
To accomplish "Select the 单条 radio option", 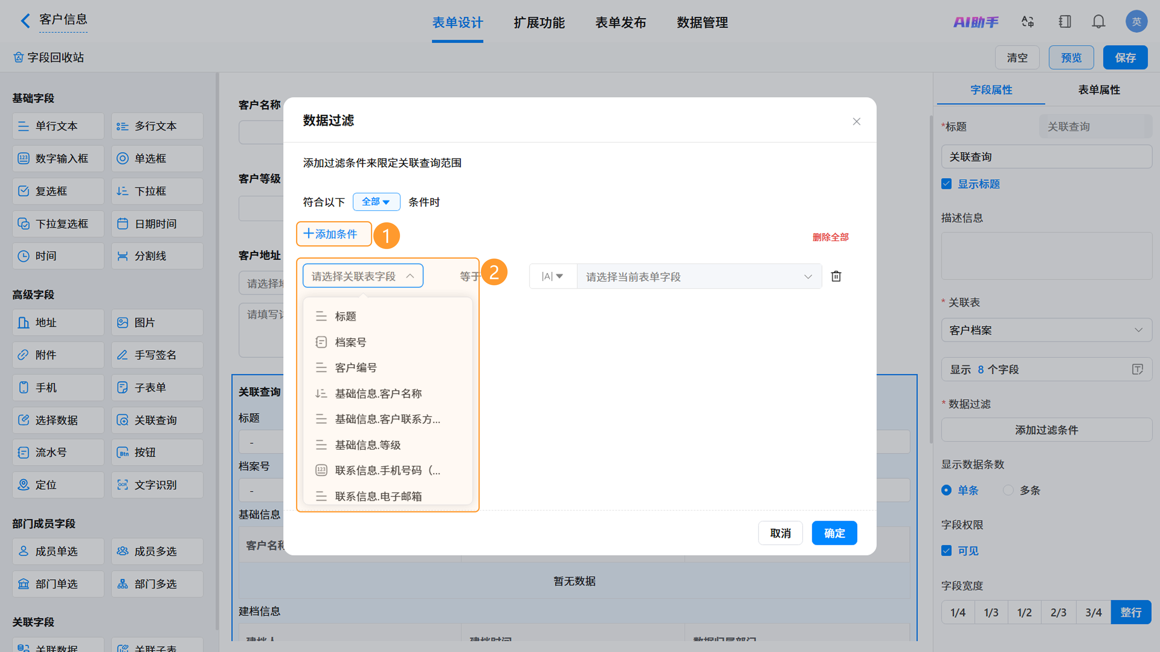I will (x=946, y=490).
